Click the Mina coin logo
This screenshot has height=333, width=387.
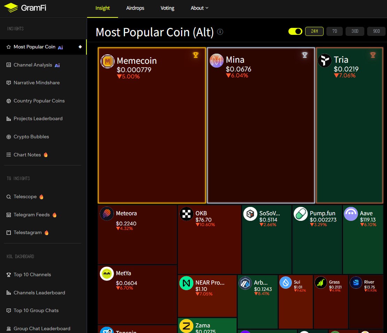(216, 61)
